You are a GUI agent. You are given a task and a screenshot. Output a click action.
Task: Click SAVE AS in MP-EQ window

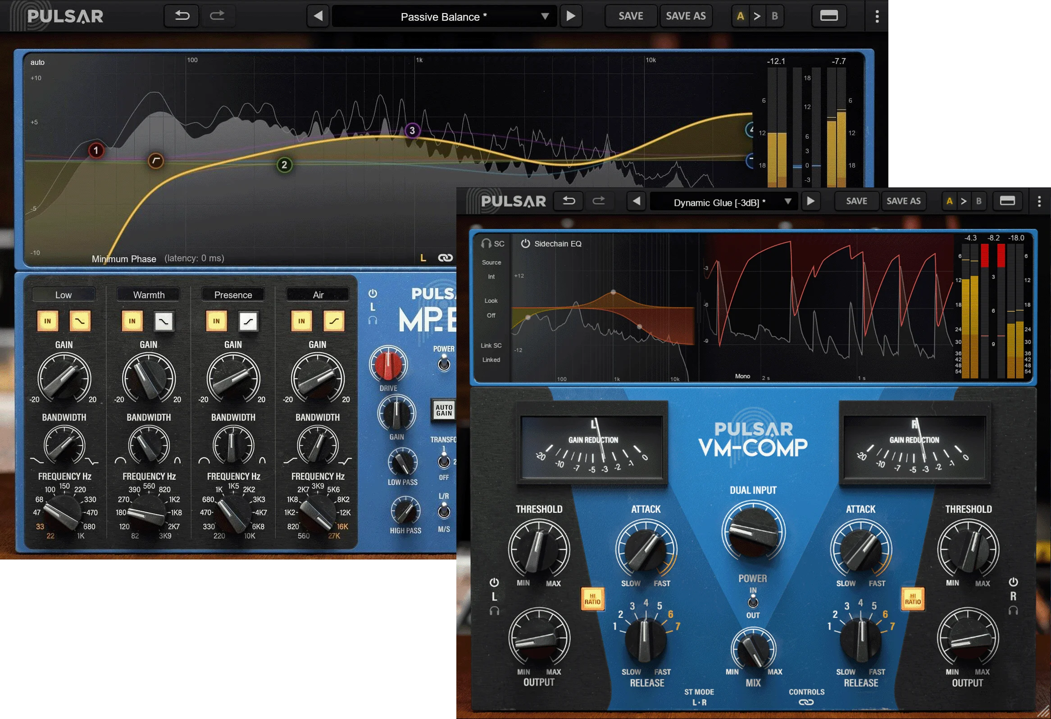686,16
